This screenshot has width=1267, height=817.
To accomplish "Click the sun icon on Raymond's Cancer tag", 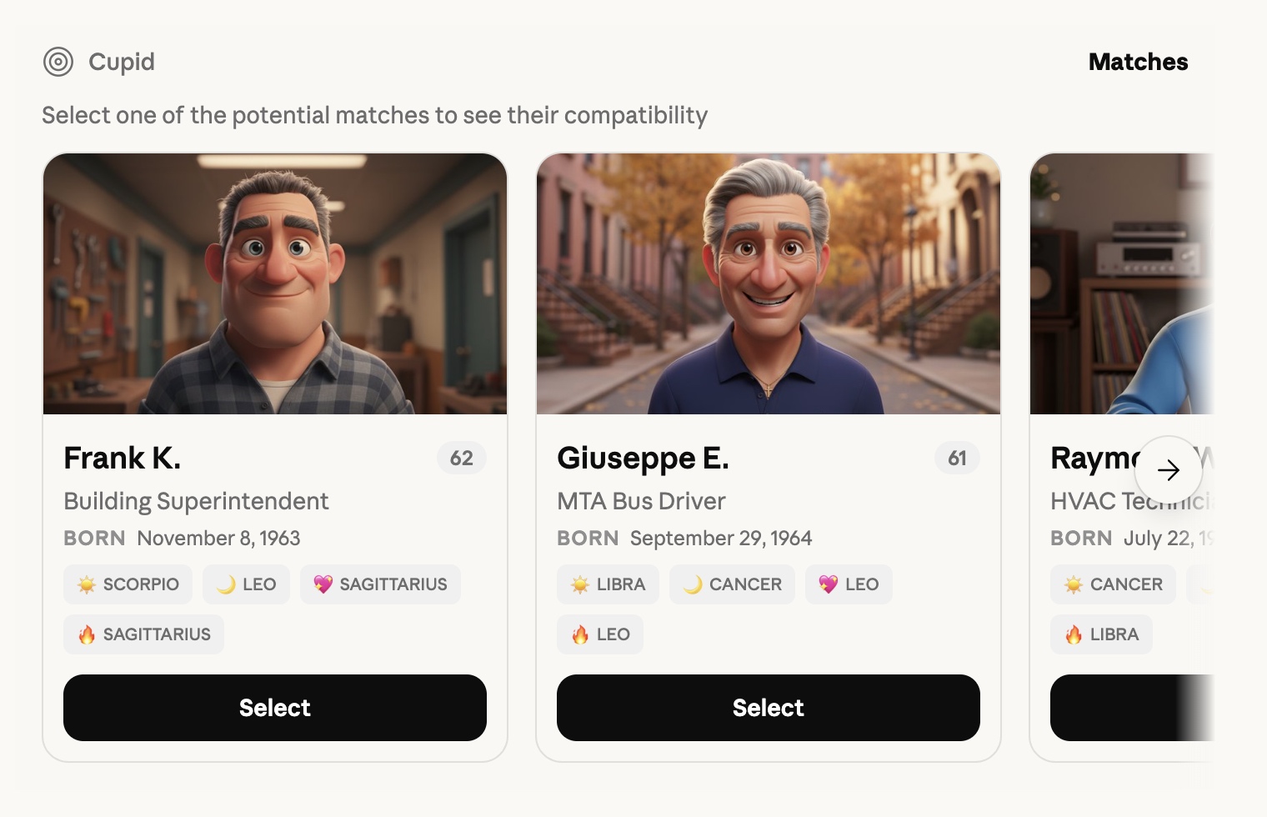I will 1074,584.
